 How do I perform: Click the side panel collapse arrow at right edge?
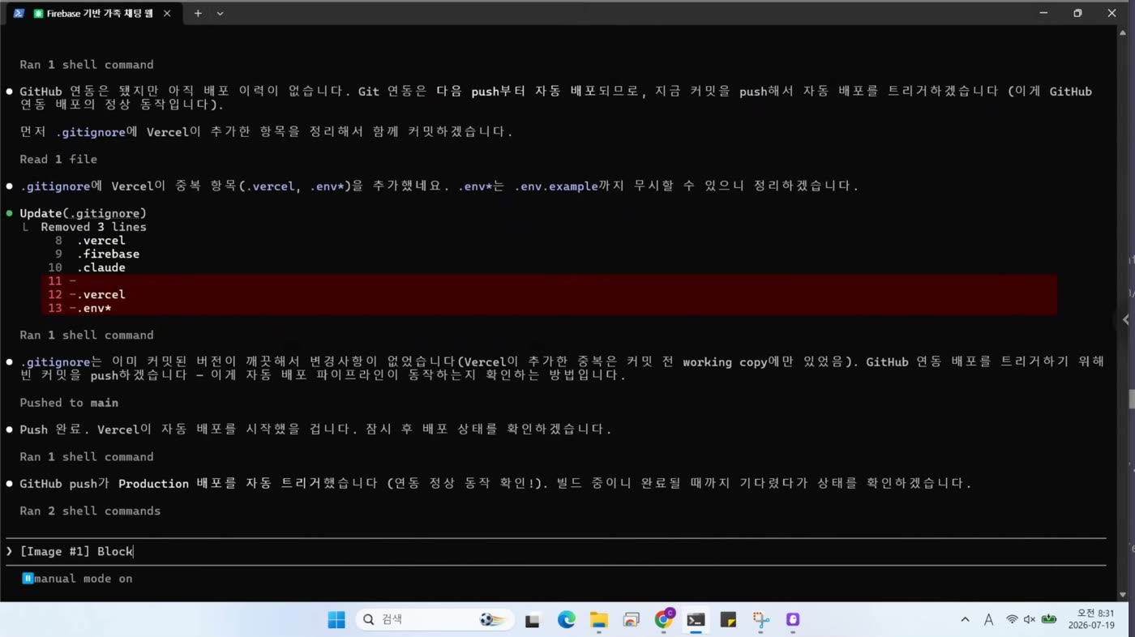(1125, 320)
